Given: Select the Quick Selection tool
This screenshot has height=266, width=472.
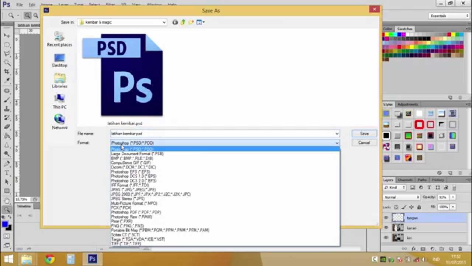Looking at the screenshot, I should coord(7,63).
